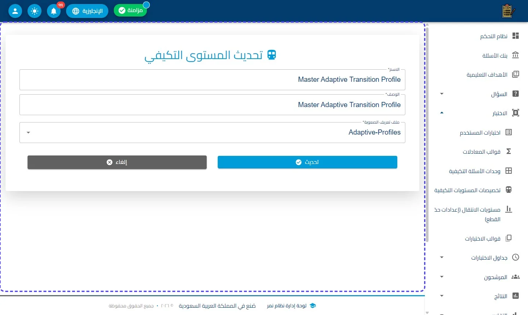Click the مستويات الانتقال bar chart icon
The height and width of the screenshot is (315, 528).
coord(509,209)
